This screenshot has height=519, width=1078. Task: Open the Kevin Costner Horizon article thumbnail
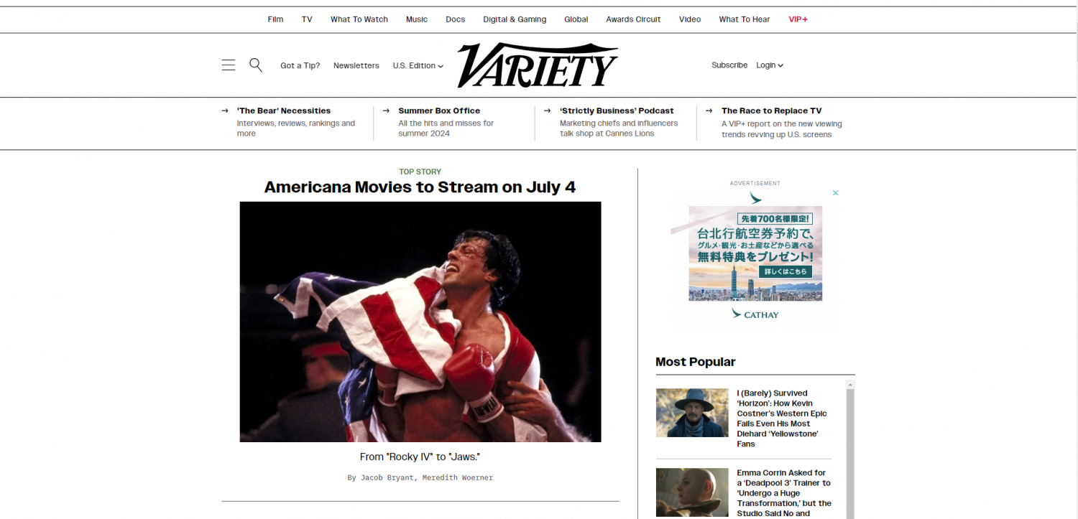pos(692,413)
